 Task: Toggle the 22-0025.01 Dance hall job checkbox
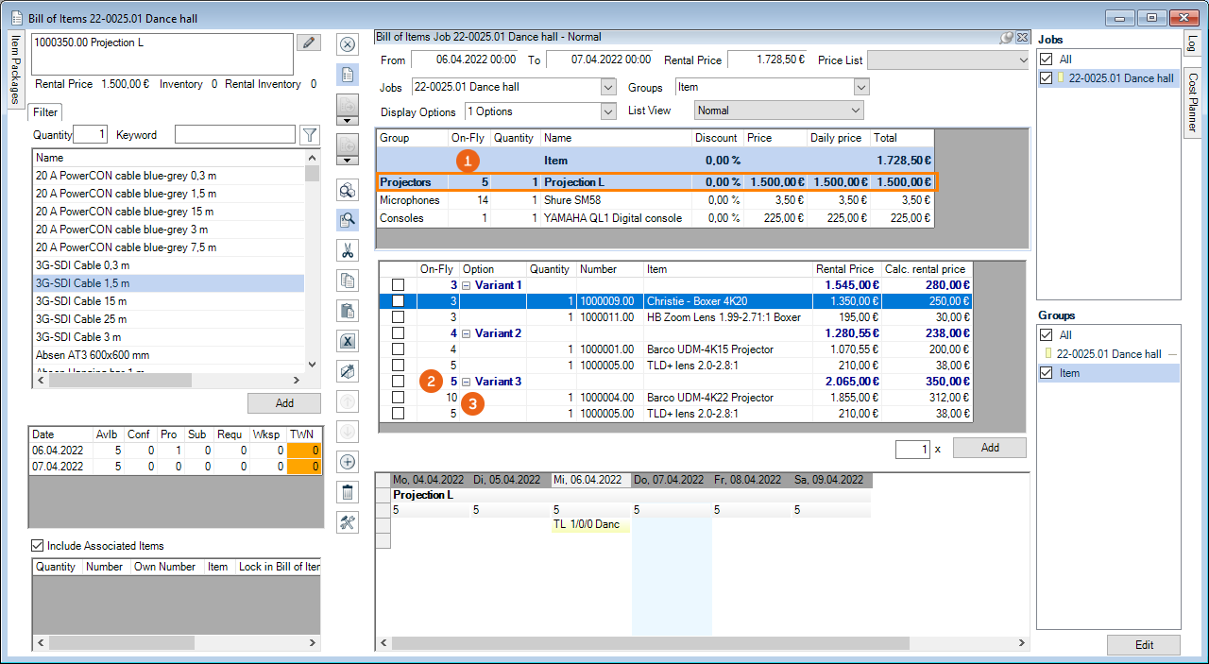point(1046,78)
